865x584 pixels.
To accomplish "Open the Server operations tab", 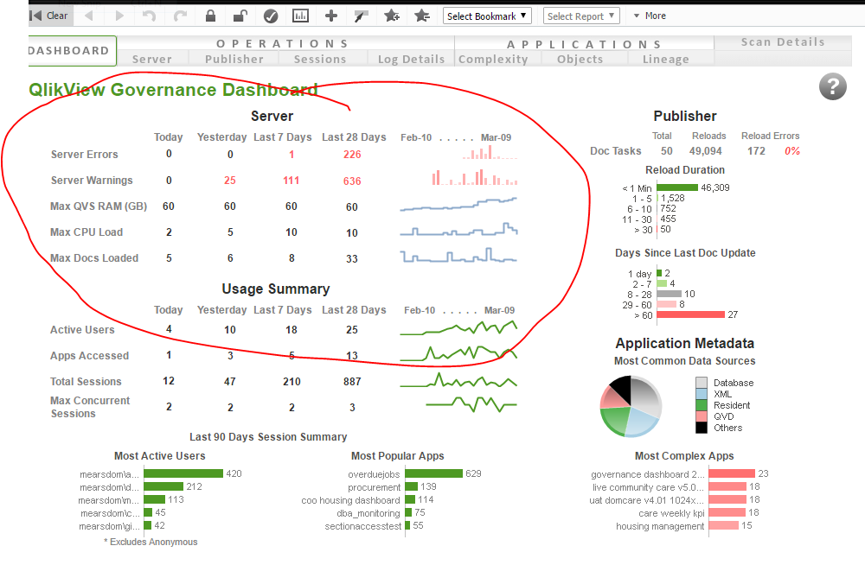I will (152, 59).
